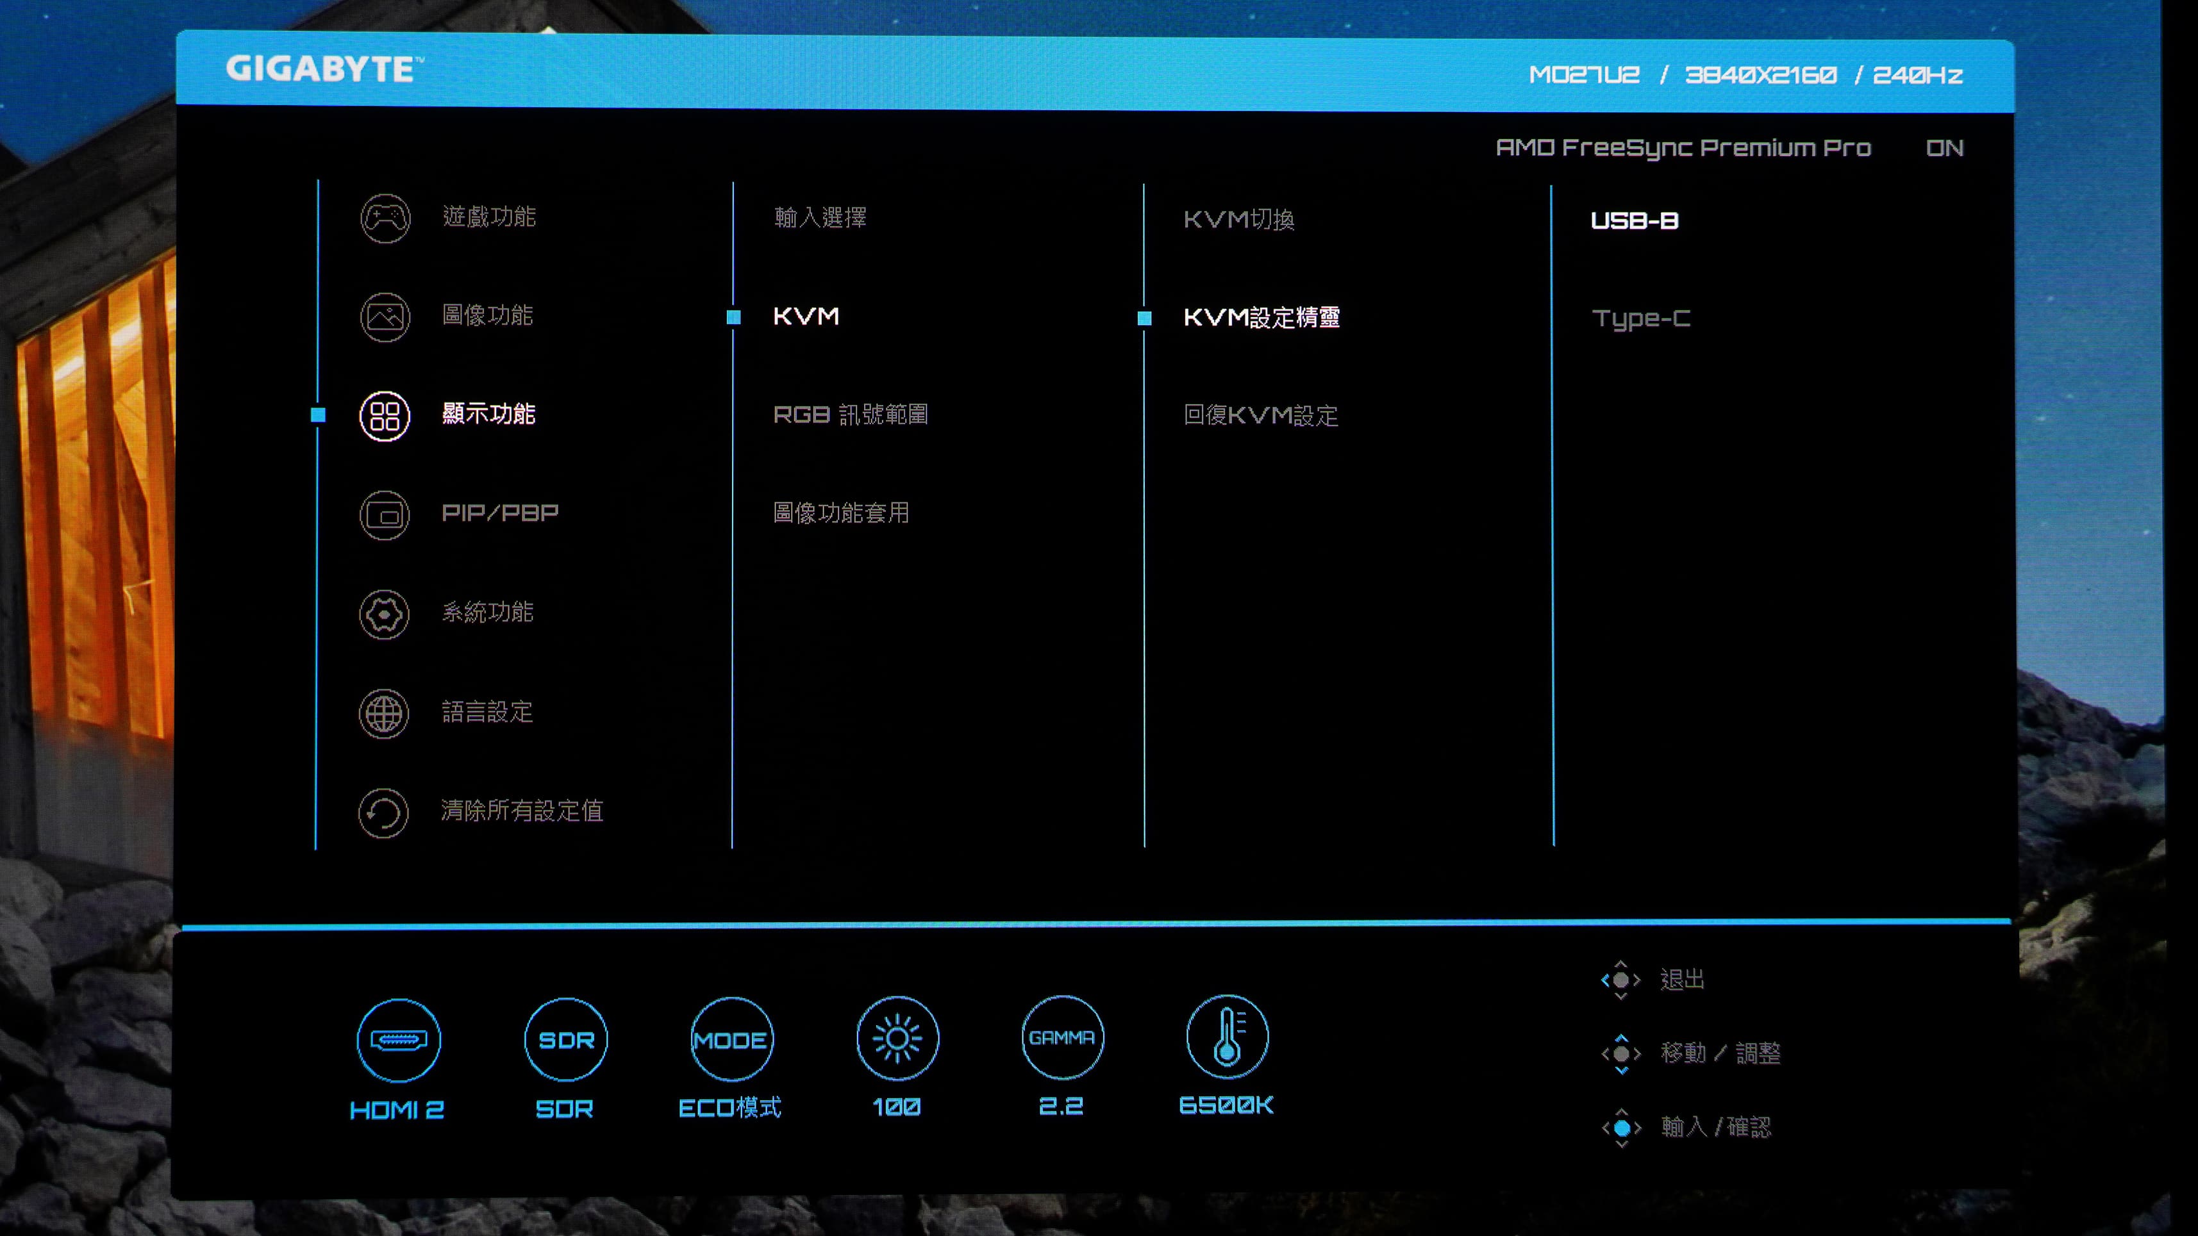2198x1236 pixels.
Task: Open the 顯示功能 menu entry
Action: [x=488, y=415]
